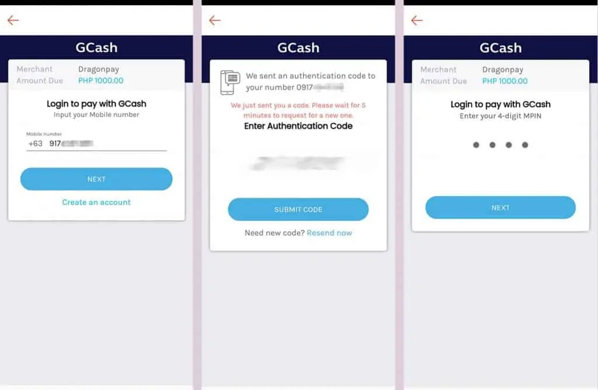This screenshot has height=390, width=598.
Task: Open the Create an account link
Action: coord(96,203)
